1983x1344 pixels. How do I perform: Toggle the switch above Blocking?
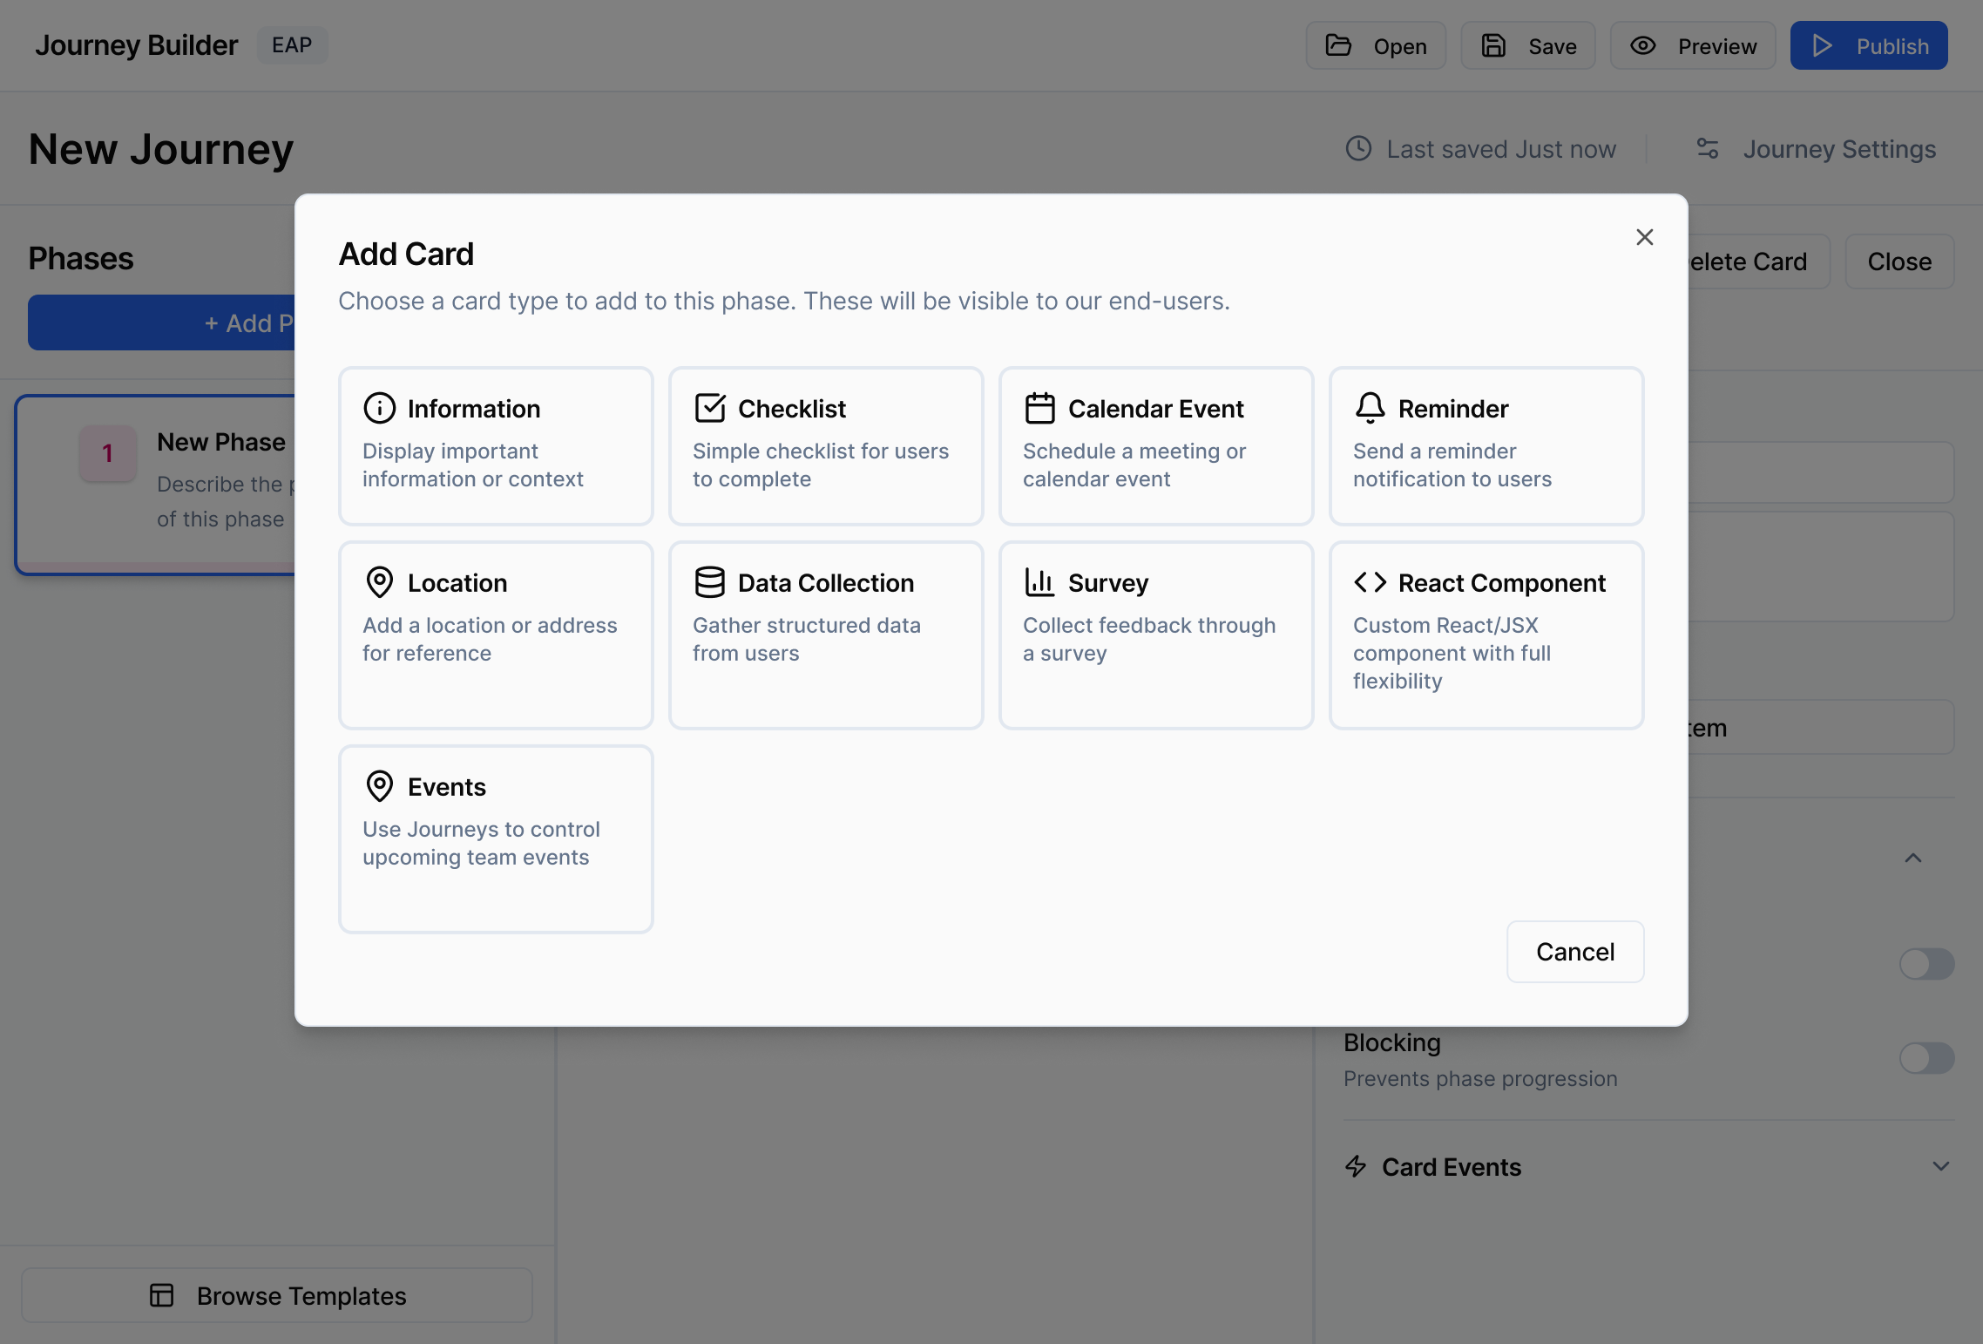1925,964
